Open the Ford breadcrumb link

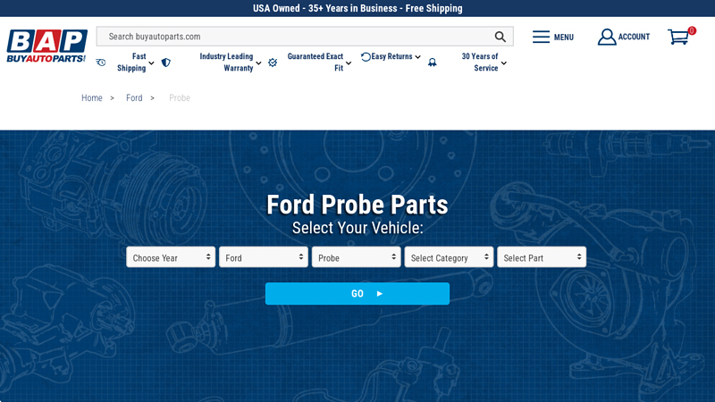pos(134,98)
